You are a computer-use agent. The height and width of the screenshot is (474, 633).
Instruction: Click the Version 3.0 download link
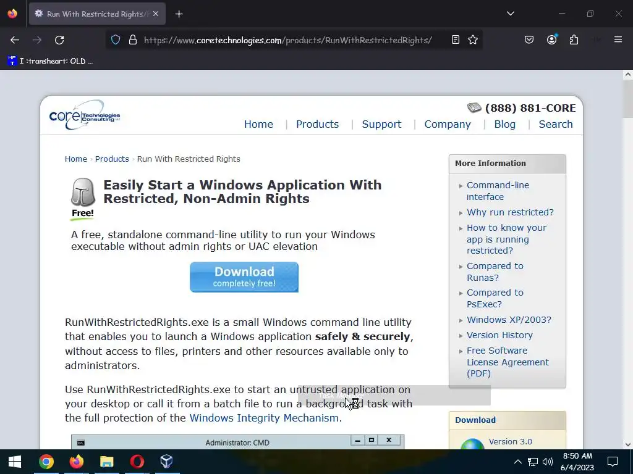point(510,442)
